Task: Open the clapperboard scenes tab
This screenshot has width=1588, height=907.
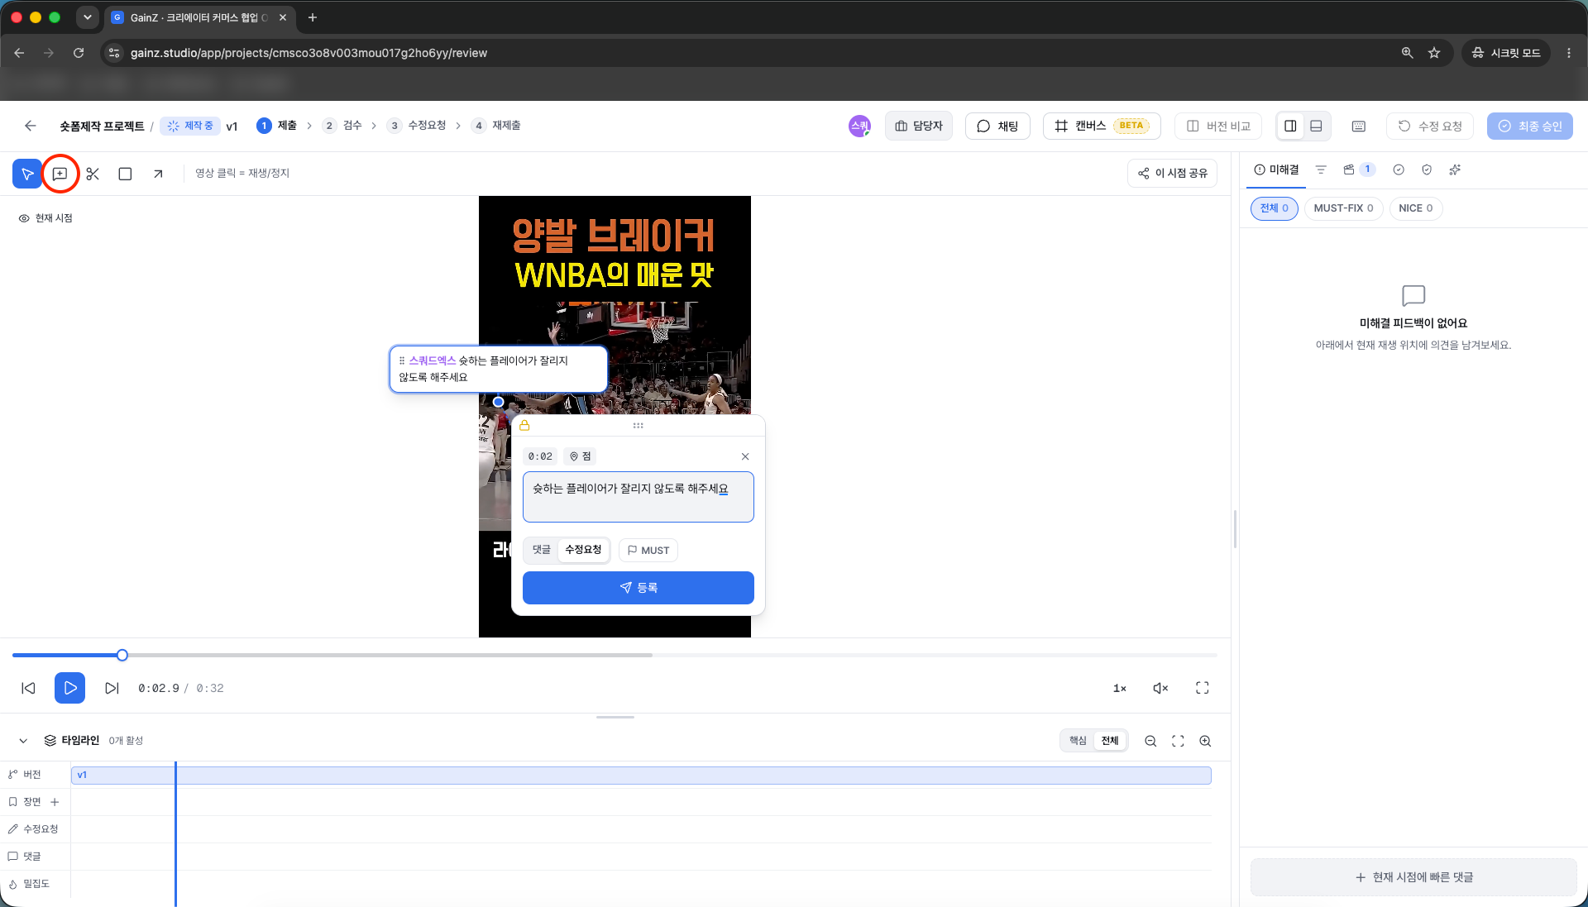Action: 1358,169
